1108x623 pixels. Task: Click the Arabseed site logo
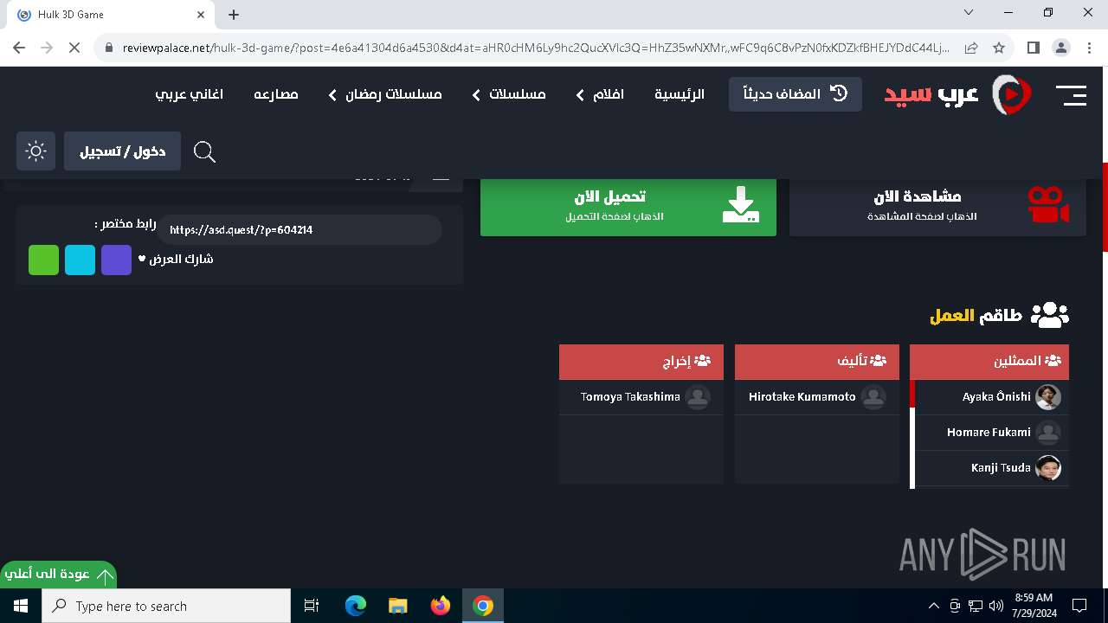click(957, 94)
